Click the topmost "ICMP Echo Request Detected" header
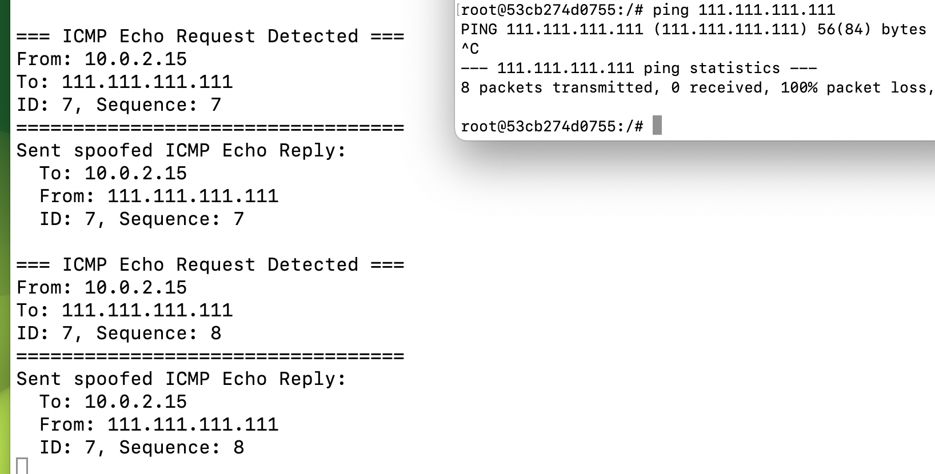 click(x=210, y=36)
